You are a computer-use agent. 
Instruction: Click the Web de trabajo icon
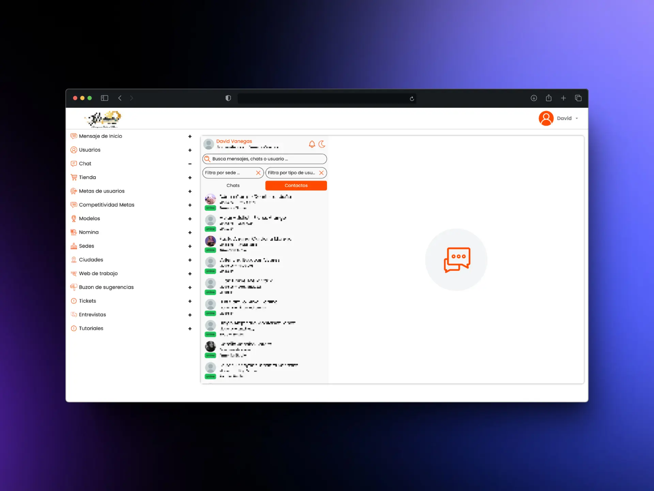(74, 273)
